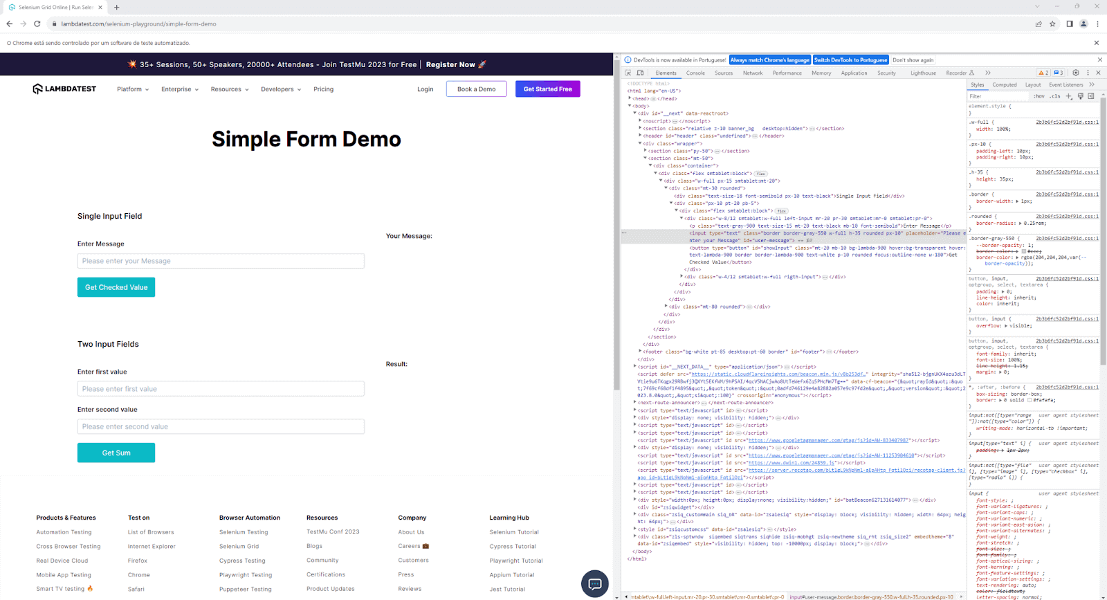1107x600 pixels.
Task: Click the LambdaTest logo
Action: point(64,89)
